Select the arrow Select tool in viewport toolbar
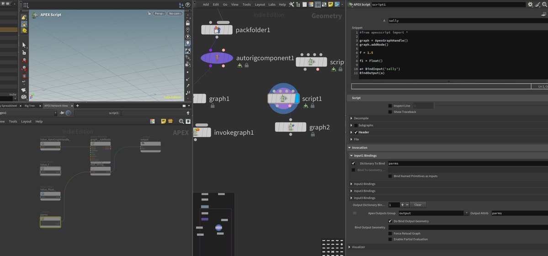 pos(24,45)
